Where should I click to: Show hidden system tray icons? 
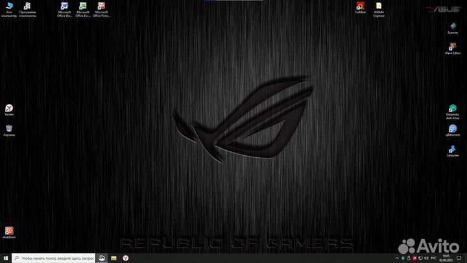[x=397, y=258]
